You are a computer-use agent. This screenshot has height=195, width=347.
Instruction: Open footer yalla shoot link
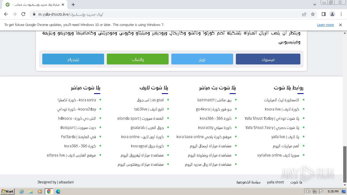click(275, 182)
